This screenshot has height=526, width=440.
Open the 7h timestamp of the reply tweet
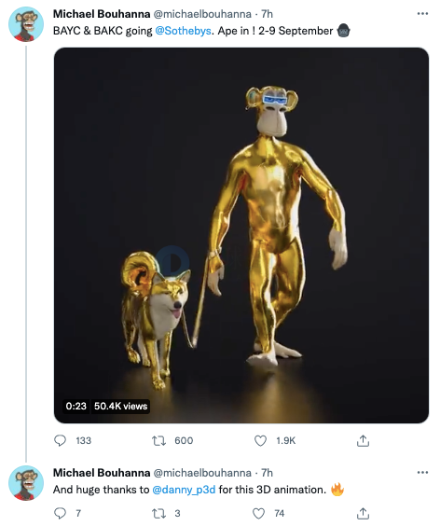pyautogui.click(x=267, y=473)
